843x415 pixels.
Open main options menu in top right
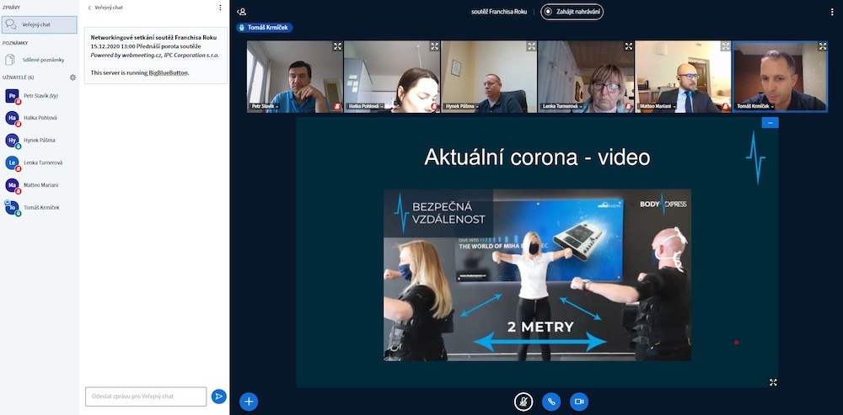832,12
